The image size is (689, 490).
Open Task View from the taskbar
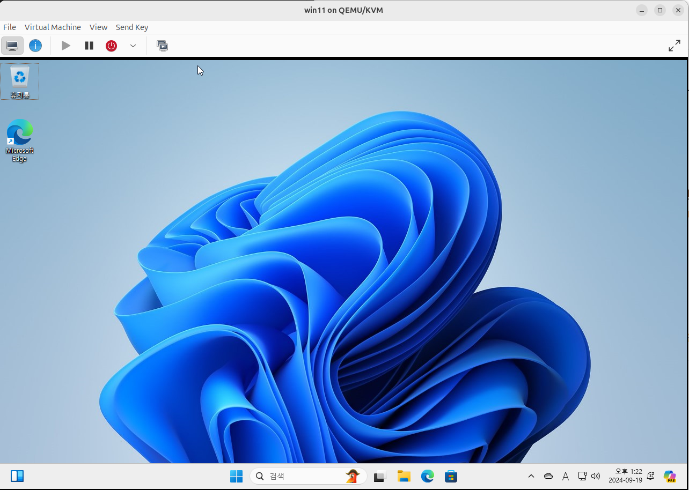click(380, 476)
